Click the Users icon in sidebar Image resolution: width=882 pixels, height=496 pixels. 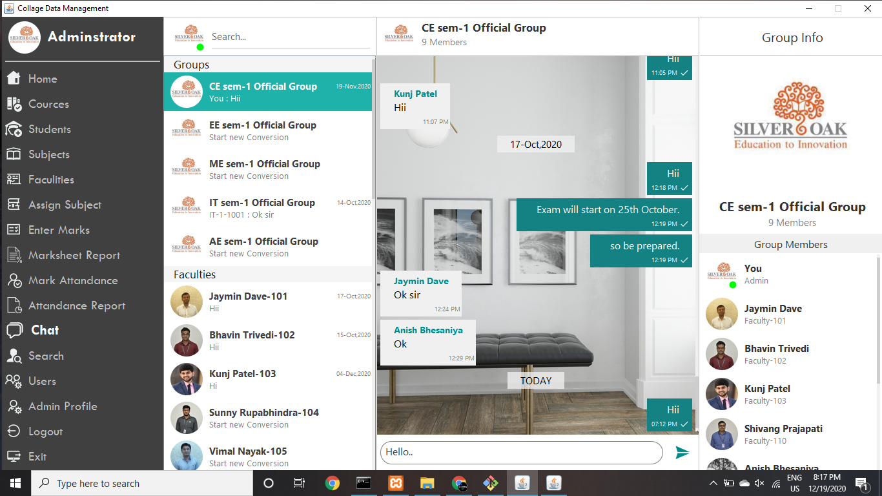pyautogui.click(x=14, y=381)
